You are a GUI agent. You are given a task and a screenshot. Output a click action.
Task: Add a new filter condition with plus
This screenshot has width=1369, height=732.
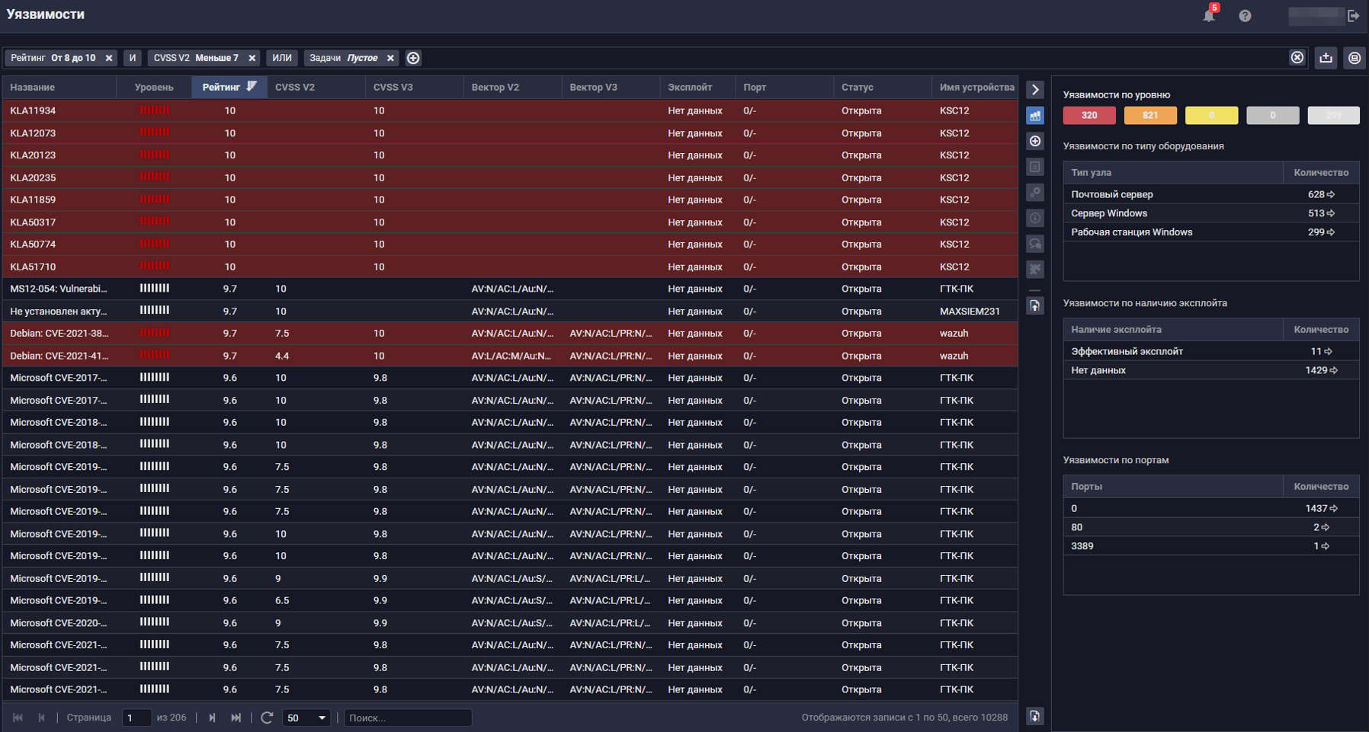click(x=413, y=58)
